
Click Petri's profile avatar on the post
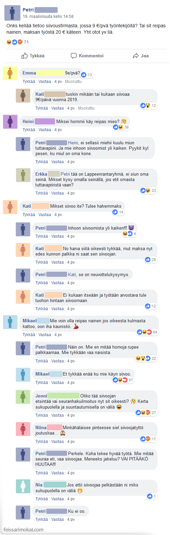pyautogui.click(x=12, y=13)
